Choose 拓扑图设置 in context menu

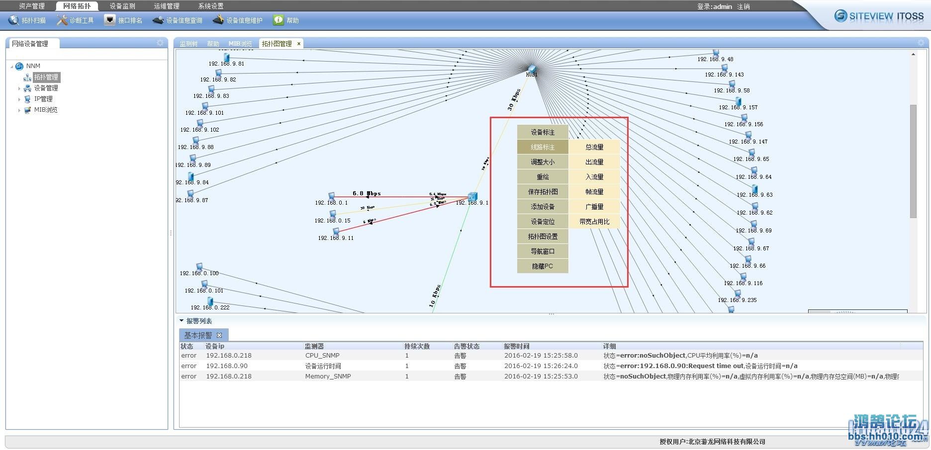tap(543, 236)
